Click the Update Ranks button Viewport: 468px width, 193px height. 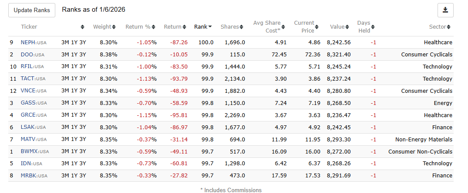coord(32,10)
